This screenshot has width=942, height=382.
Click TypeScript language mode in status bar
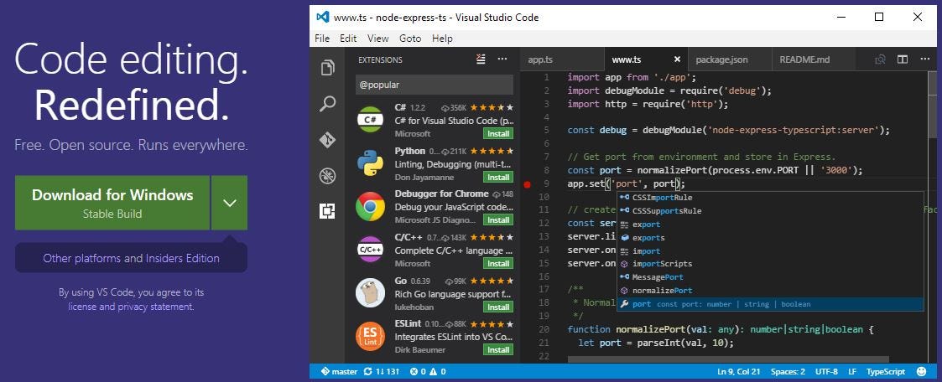pos(886,372)
